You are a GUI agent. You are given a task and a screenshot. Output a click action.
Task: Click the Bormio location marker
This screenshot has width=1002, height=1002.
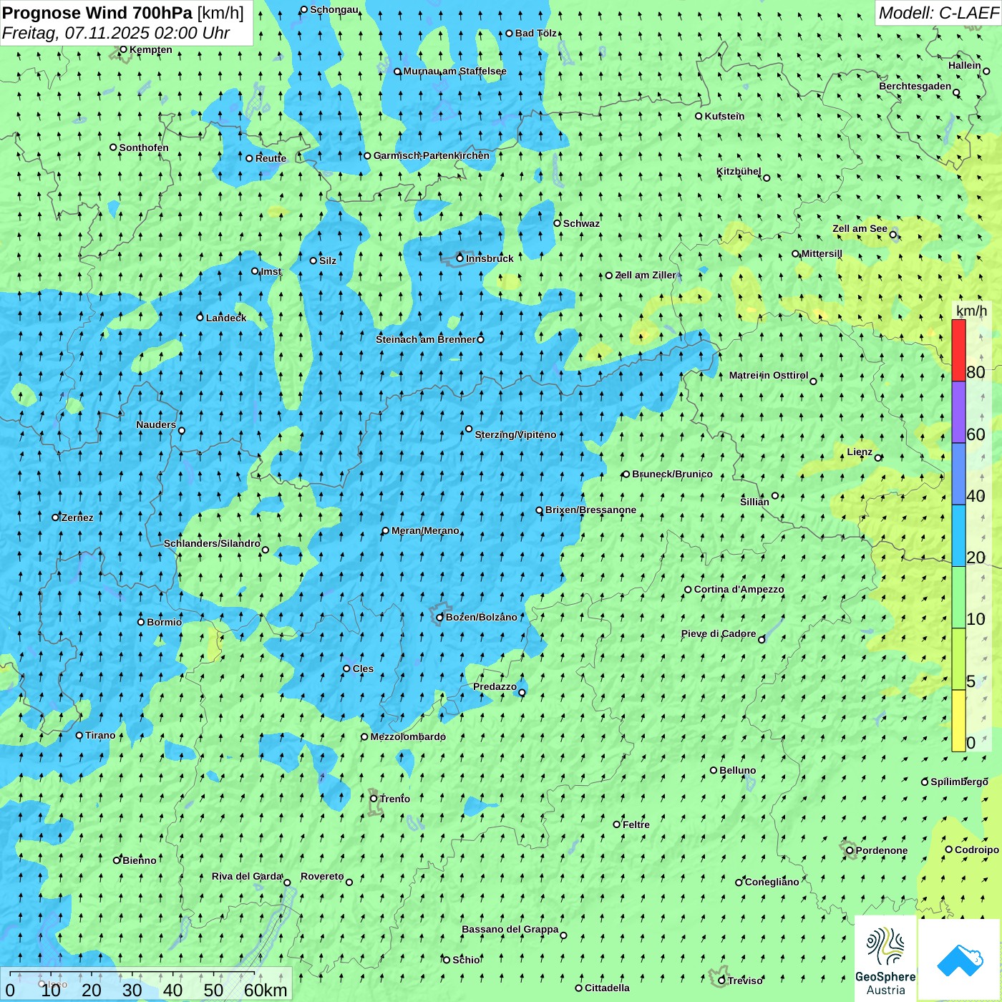pos(141,622)
